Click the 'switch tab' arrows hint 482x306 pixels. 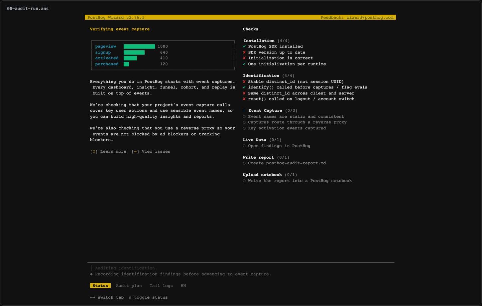[107, 297]
